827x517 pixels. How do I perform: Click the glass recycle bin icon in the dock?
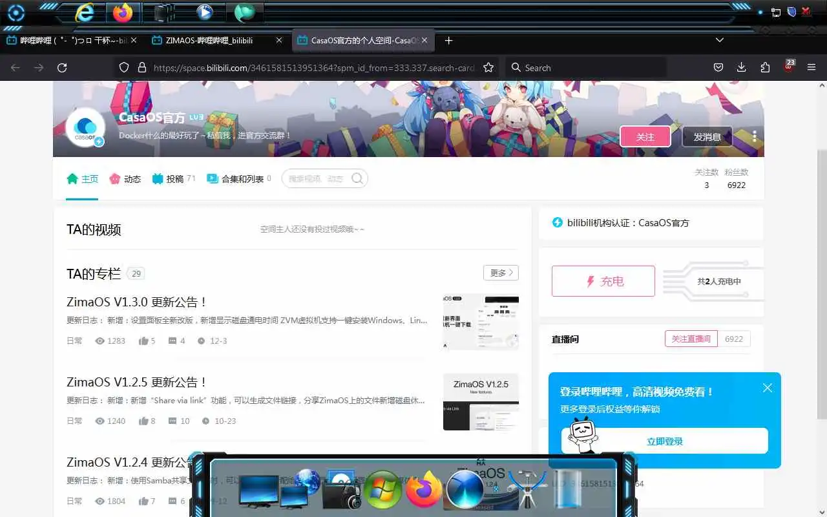tap(569, 490)
